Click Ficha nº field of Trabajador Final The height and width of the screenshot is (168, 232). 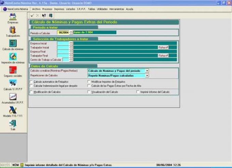(173, 56)
